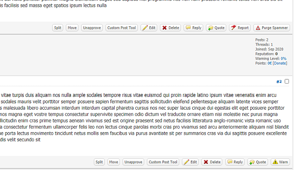Click Edit button on the upper post

149,28
